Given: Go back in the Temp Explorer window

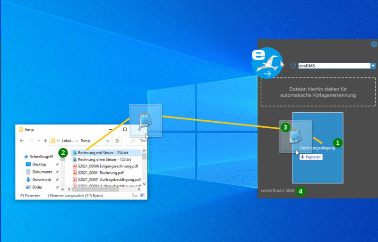Looking at the screenshot, I should (x=22, y=141).
